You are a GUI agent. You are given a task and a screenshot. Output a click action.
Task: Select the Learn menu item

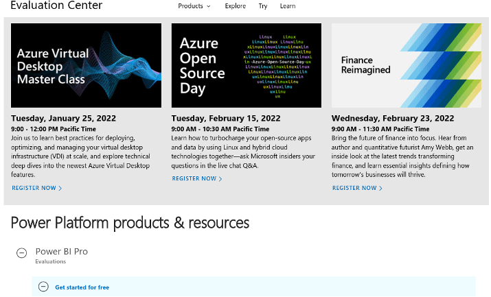(x=288, y=6)
